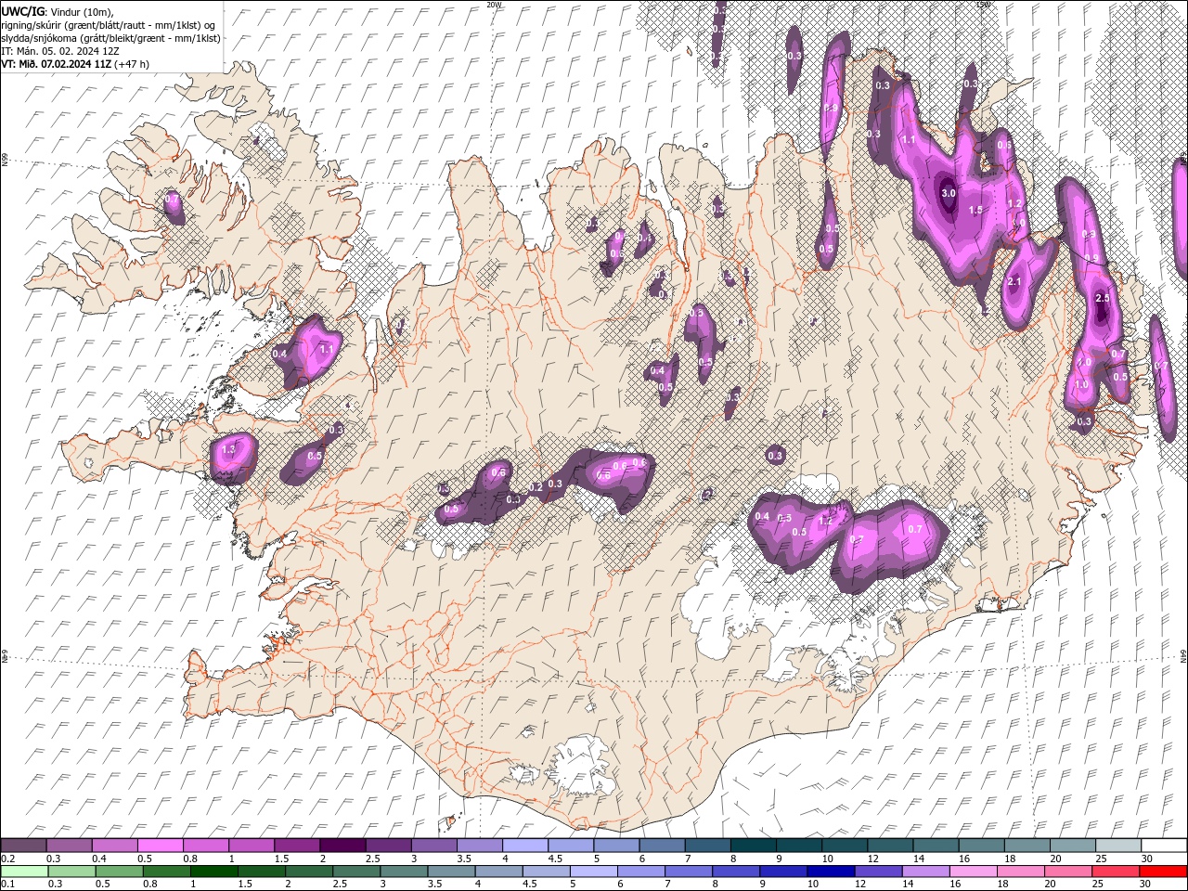Select the light pink lower swatch between 16 and 18
Viewport: 1188px width, 891px height.
pos(973,871)
